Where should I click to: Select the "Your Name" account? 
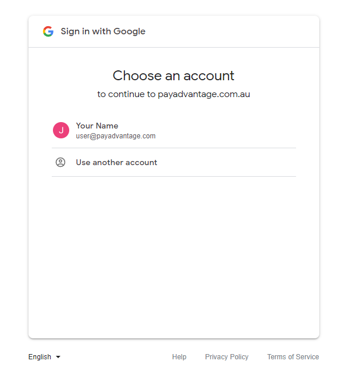coord(174,130)
